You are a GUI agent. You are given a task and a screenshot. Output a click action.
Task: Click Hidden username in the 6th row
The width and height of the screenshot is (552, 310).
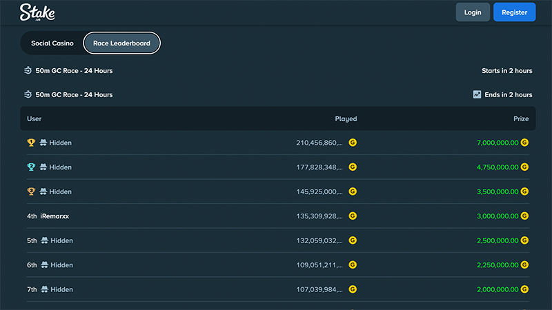(61, 265)
